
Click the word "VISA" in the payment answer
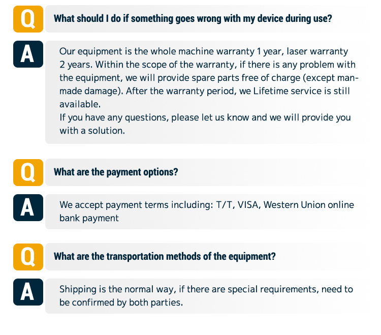(x=246, y=205)
